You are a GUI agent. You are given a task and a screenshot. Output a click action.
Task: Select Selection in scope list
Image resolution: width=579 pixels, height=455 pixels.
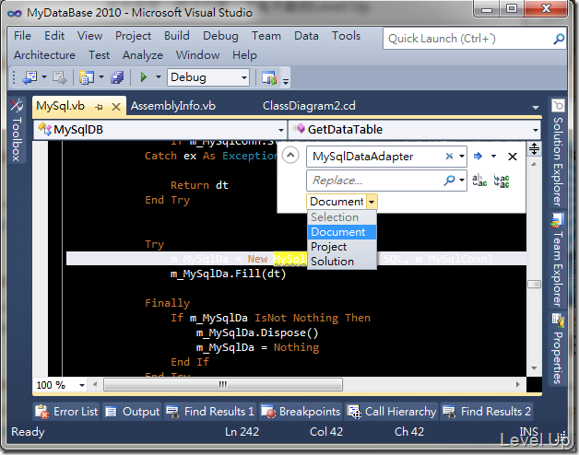point(342,217)
